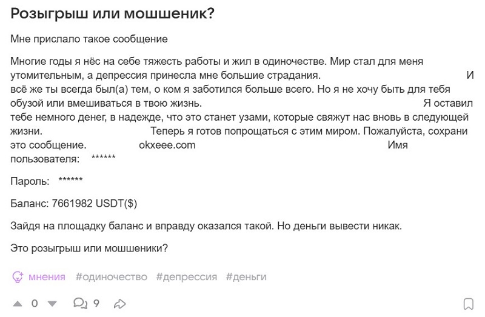Open the post title Розыгрыш или мошенник?
Viewport: 485px width, 317px height.
point(113,13)
